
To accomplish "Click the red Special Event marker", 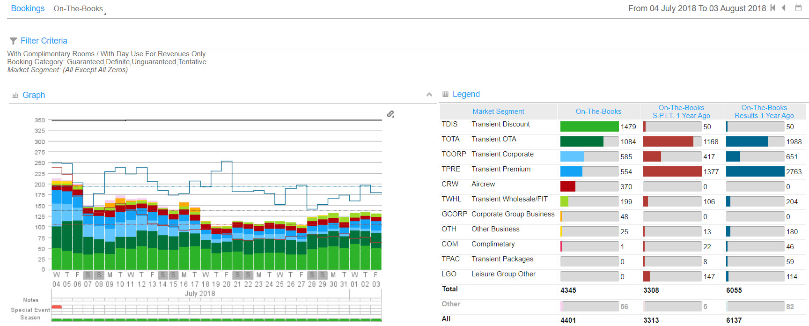I will tap(57, 307).
